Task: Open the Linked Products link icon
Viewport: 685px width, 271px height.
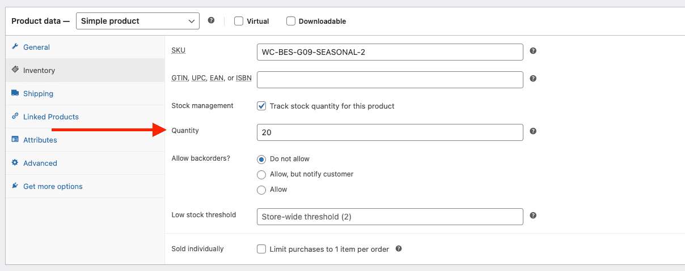Action: point(15,117)
